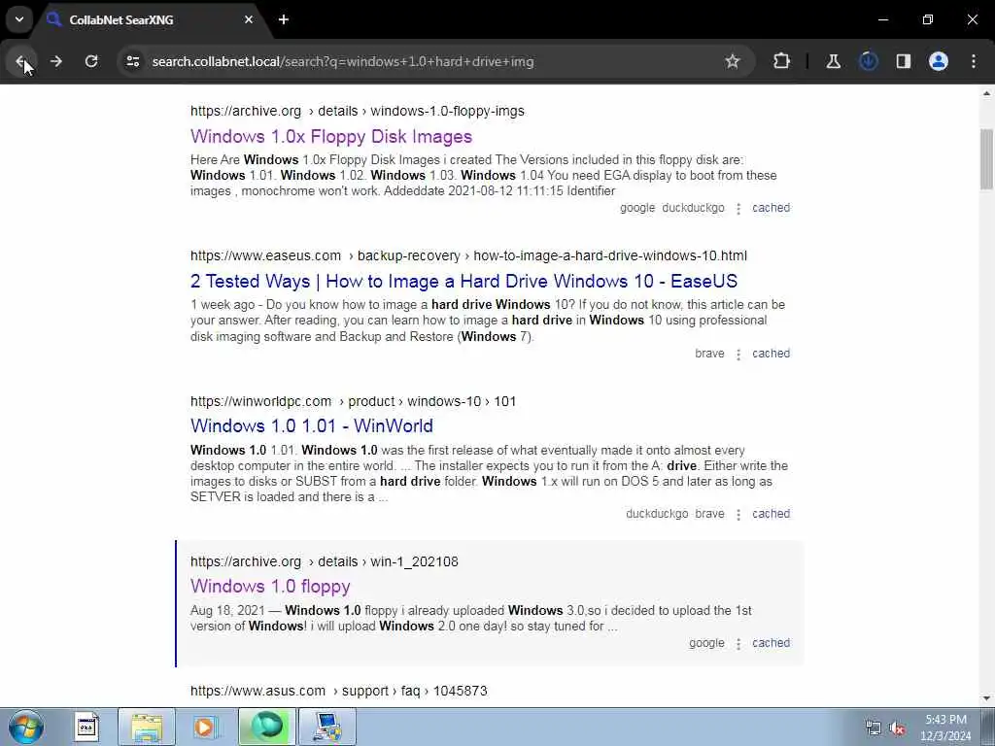
Task: Reload the current search page
Action: coord(91,61)
